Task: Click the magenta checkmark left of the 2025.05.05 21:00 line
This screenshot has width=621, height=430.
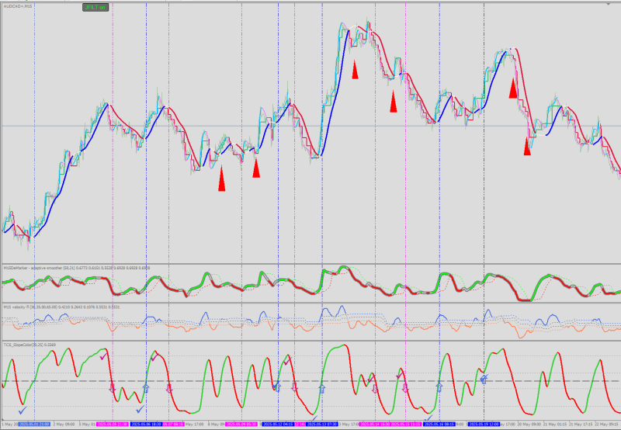Action: (x=103, y=357)
